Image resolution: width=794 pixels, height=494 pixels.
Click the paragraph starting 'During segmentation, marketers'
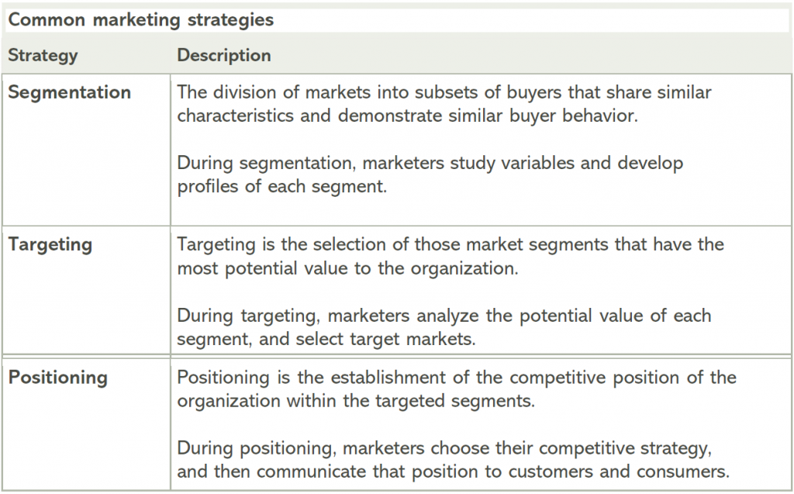click(x=430, y=175)
